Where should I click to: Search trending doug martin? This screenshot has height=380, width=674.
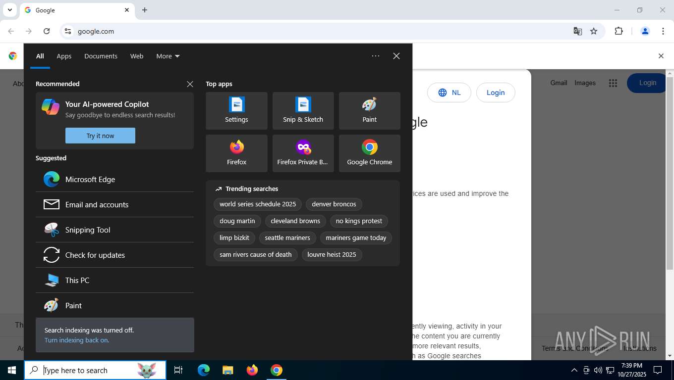[x=237, y=221]
